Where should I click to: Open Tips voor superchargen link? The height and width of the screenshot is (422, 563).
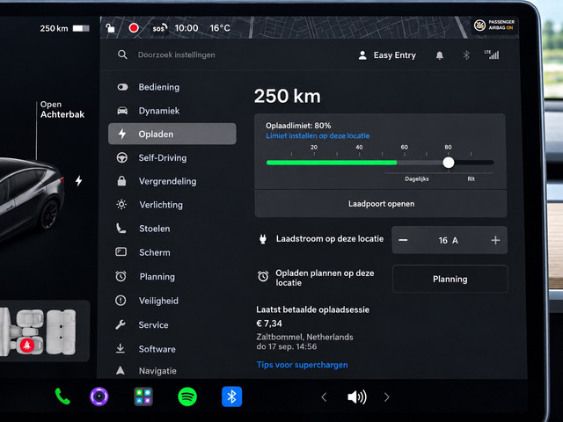302,365
